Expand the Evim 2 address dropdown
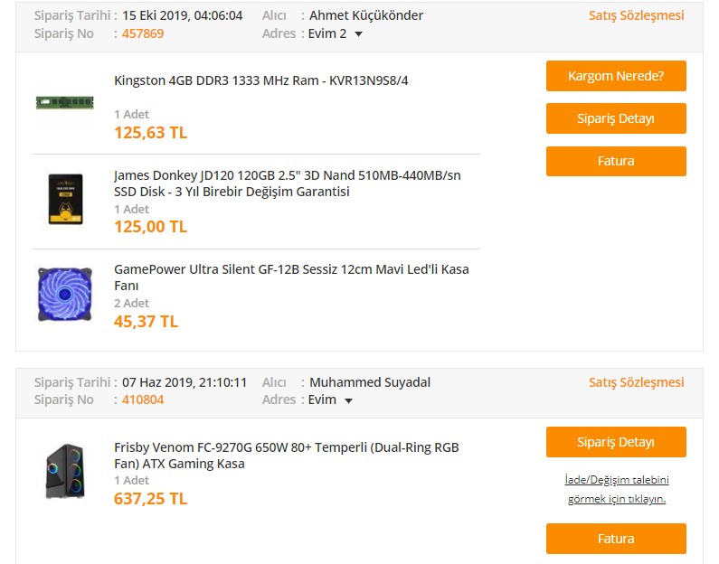Viewport: 719px width, 564px height. point(359,34)
